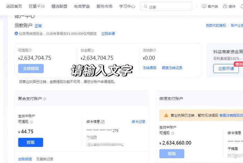This screenshot has width=243, height=163.
Task: Click the notification bell icon
Action: pos(242,7)
